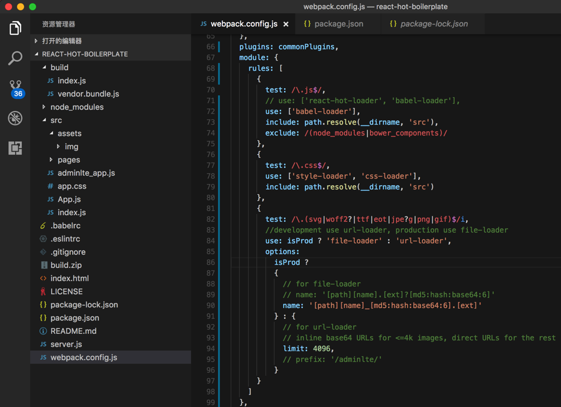Open the README.md file
561x407 pixels.
click(73, 331)
